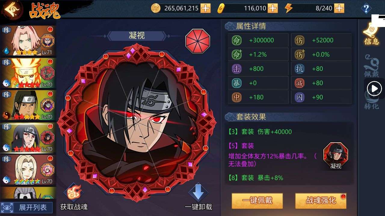Select the blonde Lv.70 Tsunade hero

point(28,169)
